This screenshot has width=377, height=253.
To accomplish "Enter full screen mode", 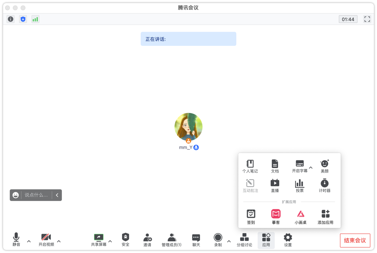I will pyautogui.click(x=367, y=19).
